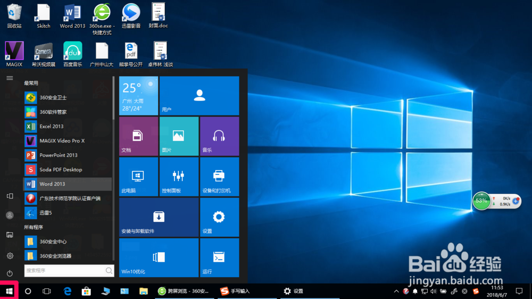Open the 百度音乐 desktop shortcut
The image size is (532, 299).
(72, 54)
